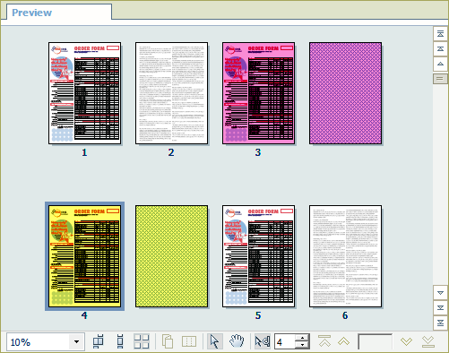
Task: Activate the arrow selection pointer tool
Action: (214, 341)
